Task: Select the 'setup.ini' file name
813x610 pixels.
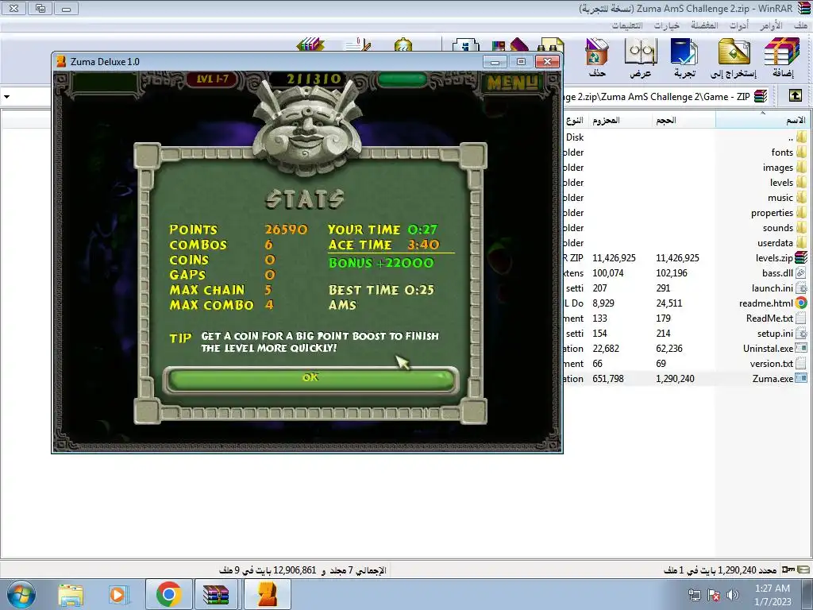Action: coord(775,333)
